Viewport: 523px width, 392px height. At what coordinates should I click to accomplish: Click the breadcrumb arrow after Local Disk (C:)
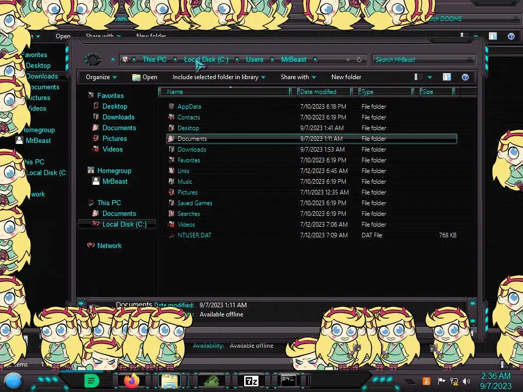(x=237, y=59)
